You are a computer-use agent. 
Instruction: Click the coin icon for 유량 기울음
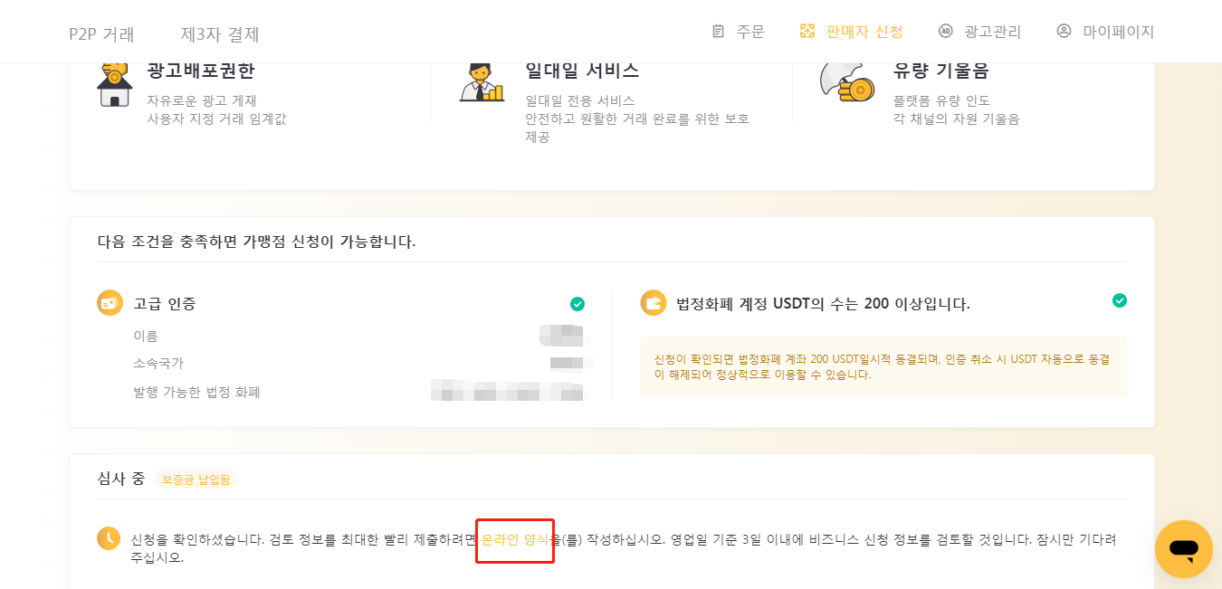[847, 82]
